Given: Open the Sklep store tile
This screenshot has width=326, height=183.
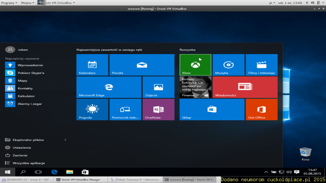Looking at the screenshot, I should pos(212,109).
